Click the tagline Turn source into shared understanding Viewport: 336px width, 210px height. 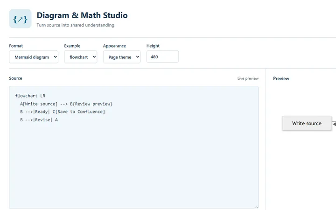pos(76,25)
